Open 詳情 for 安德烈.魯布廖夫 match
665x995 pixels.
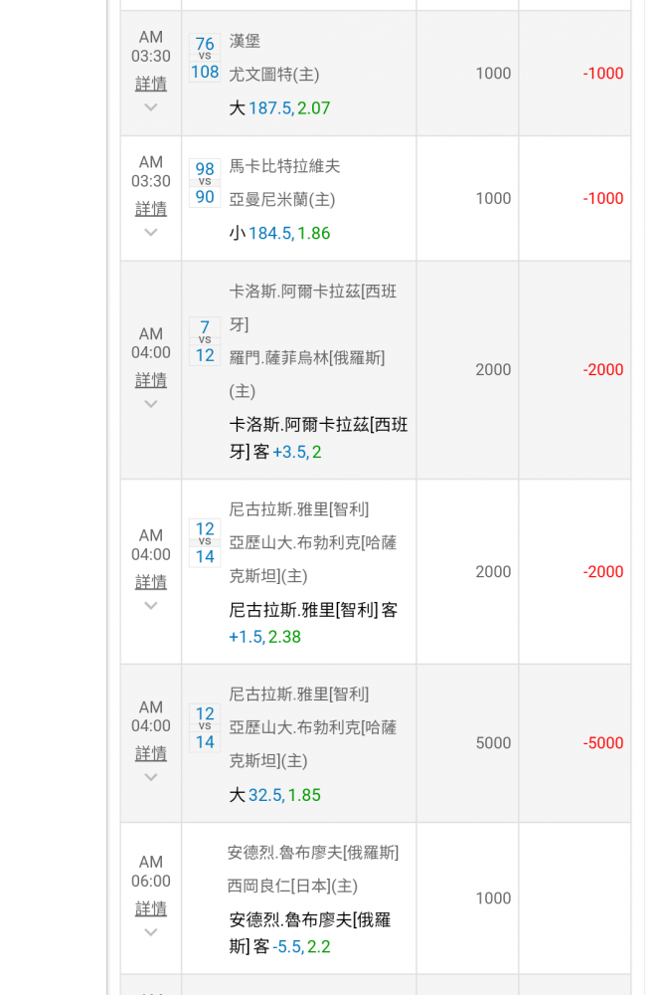click(151, 908)
